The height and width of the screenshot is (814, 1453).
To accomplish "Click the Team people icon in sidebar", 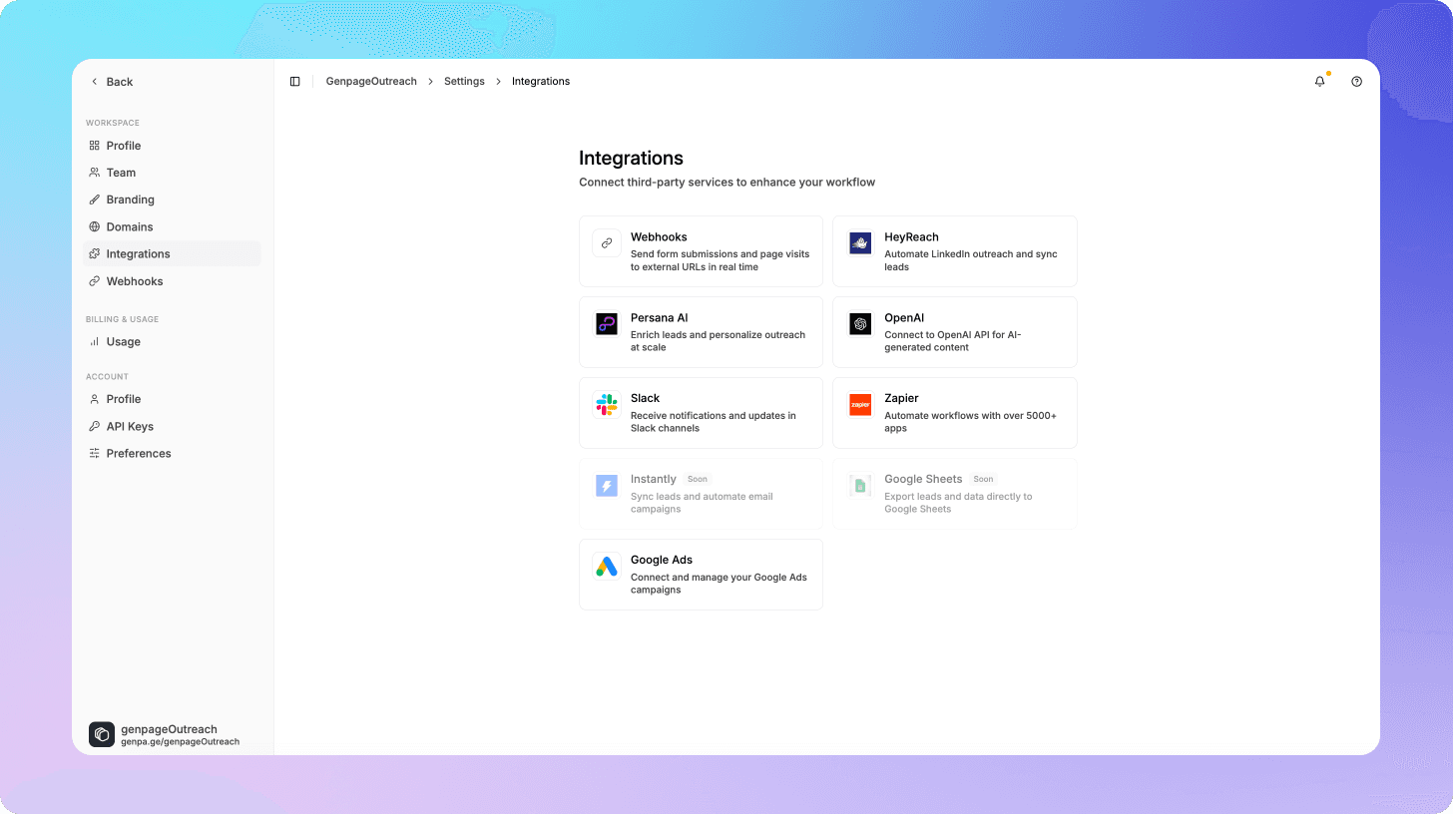I will (x=94, y=173).
